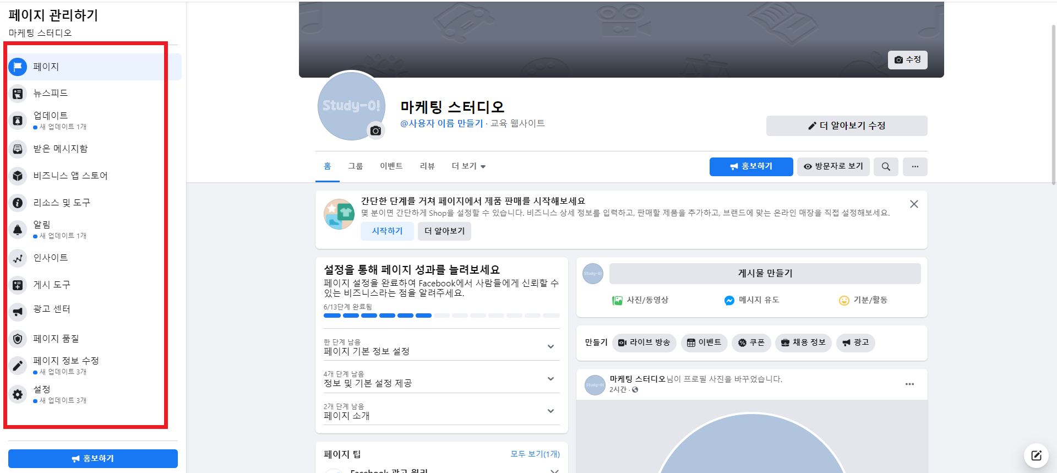Click the page setup progress bar
Viewport: 1057px width, 473px height.
(x=442, y=316)
